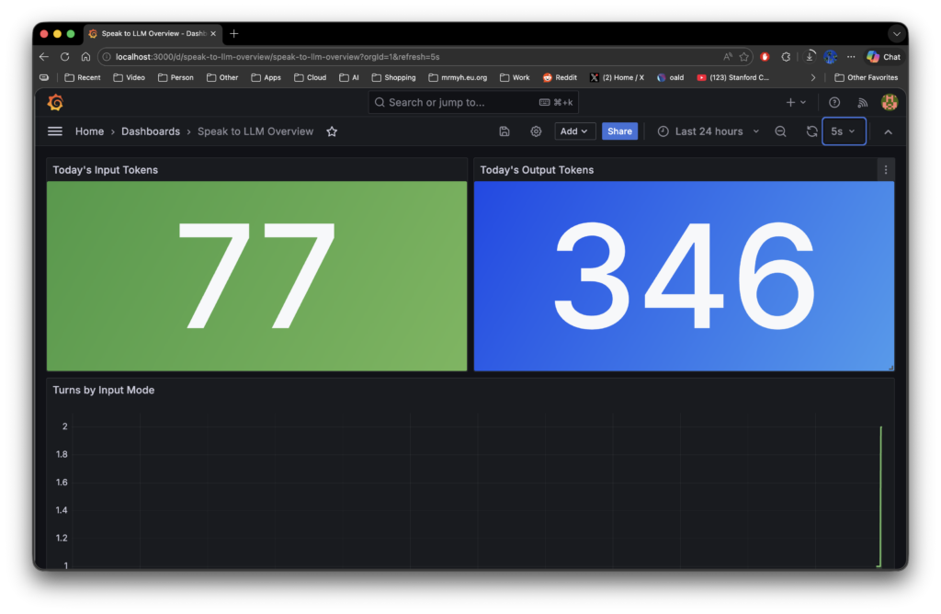Toggle the hamburger navigation menu
The image size is (941, 614).
[55, 131]
